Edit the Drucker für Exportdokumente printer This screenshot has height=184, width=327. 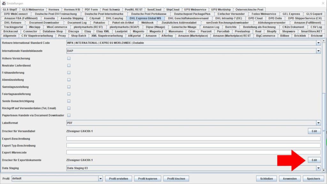coord(314,160)
